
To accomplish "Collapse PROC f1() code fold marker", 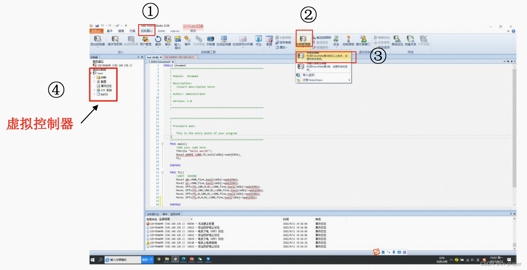I will 163,172.
